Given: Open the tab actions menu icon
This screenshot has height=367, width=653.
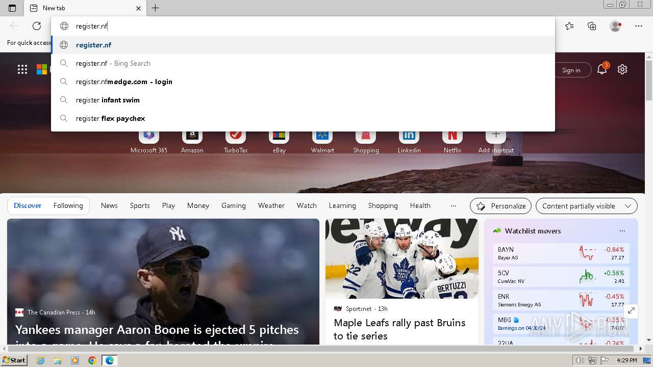Looking at the screenshot, I should 12,8.
